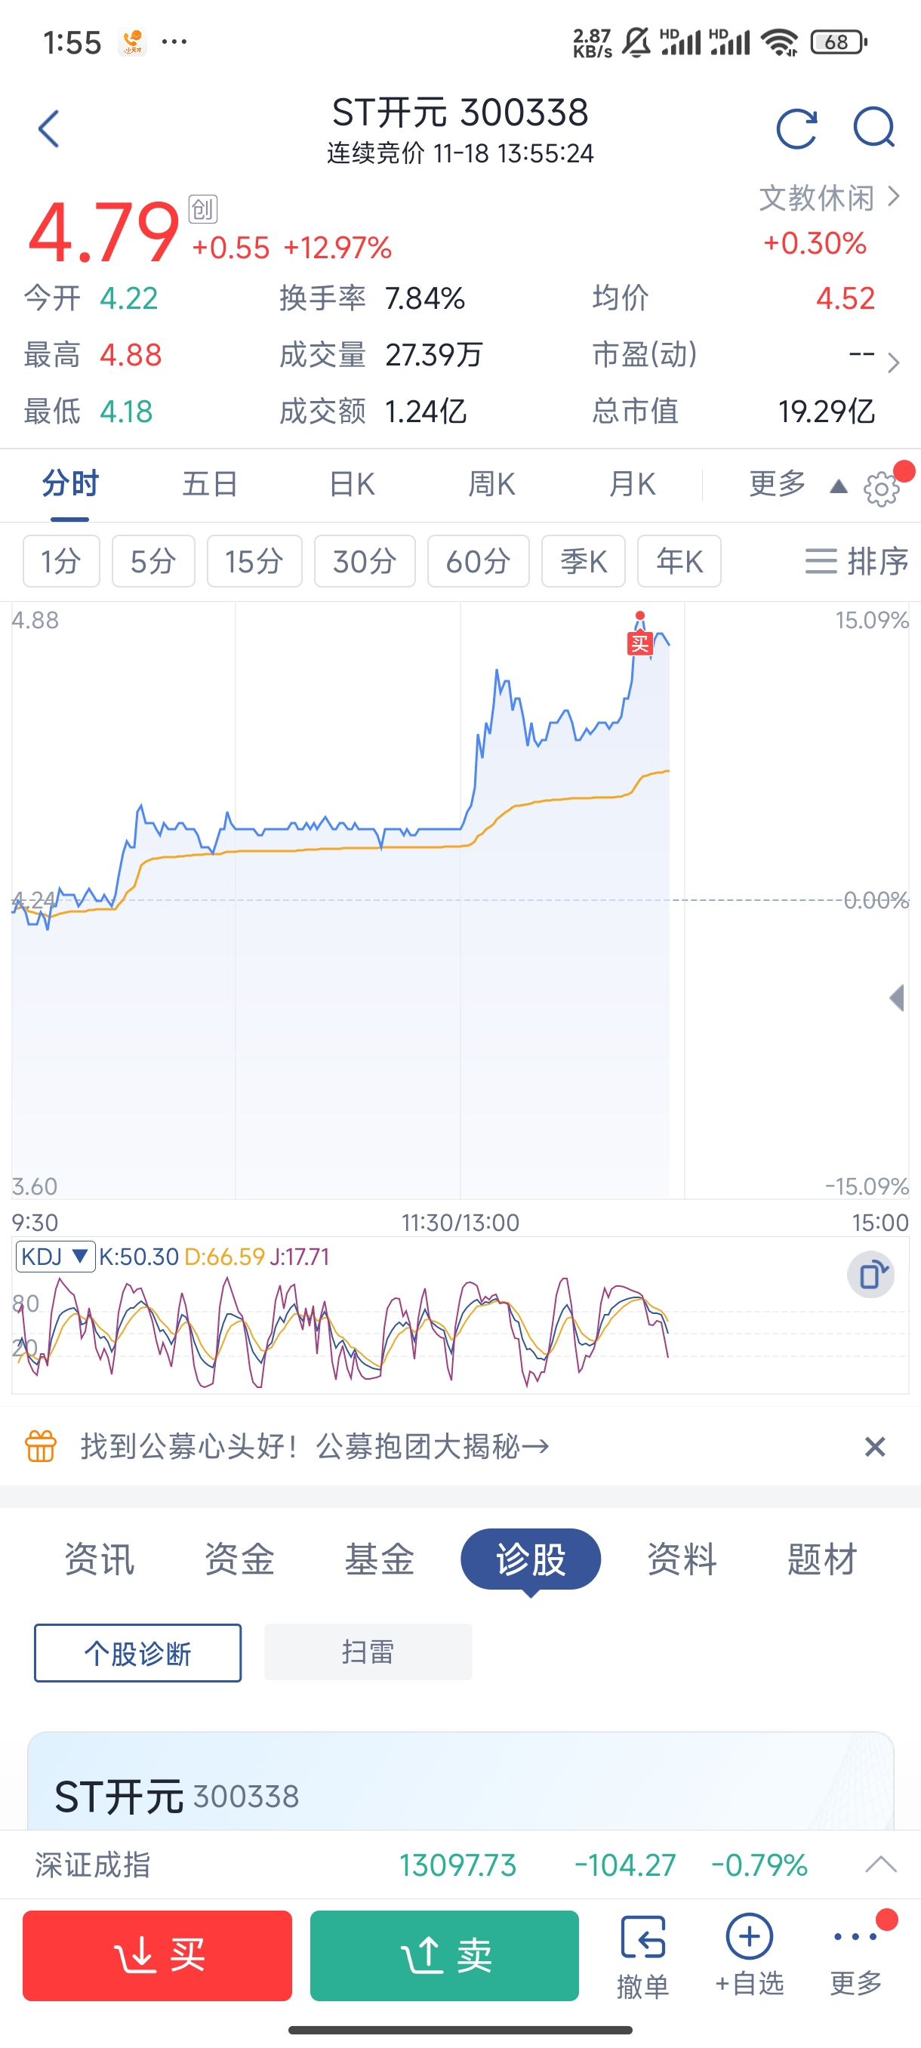921x2048 pixels.
Task: Tap the 撤单 cancel order icon
Action: (x=642, y=1954)
